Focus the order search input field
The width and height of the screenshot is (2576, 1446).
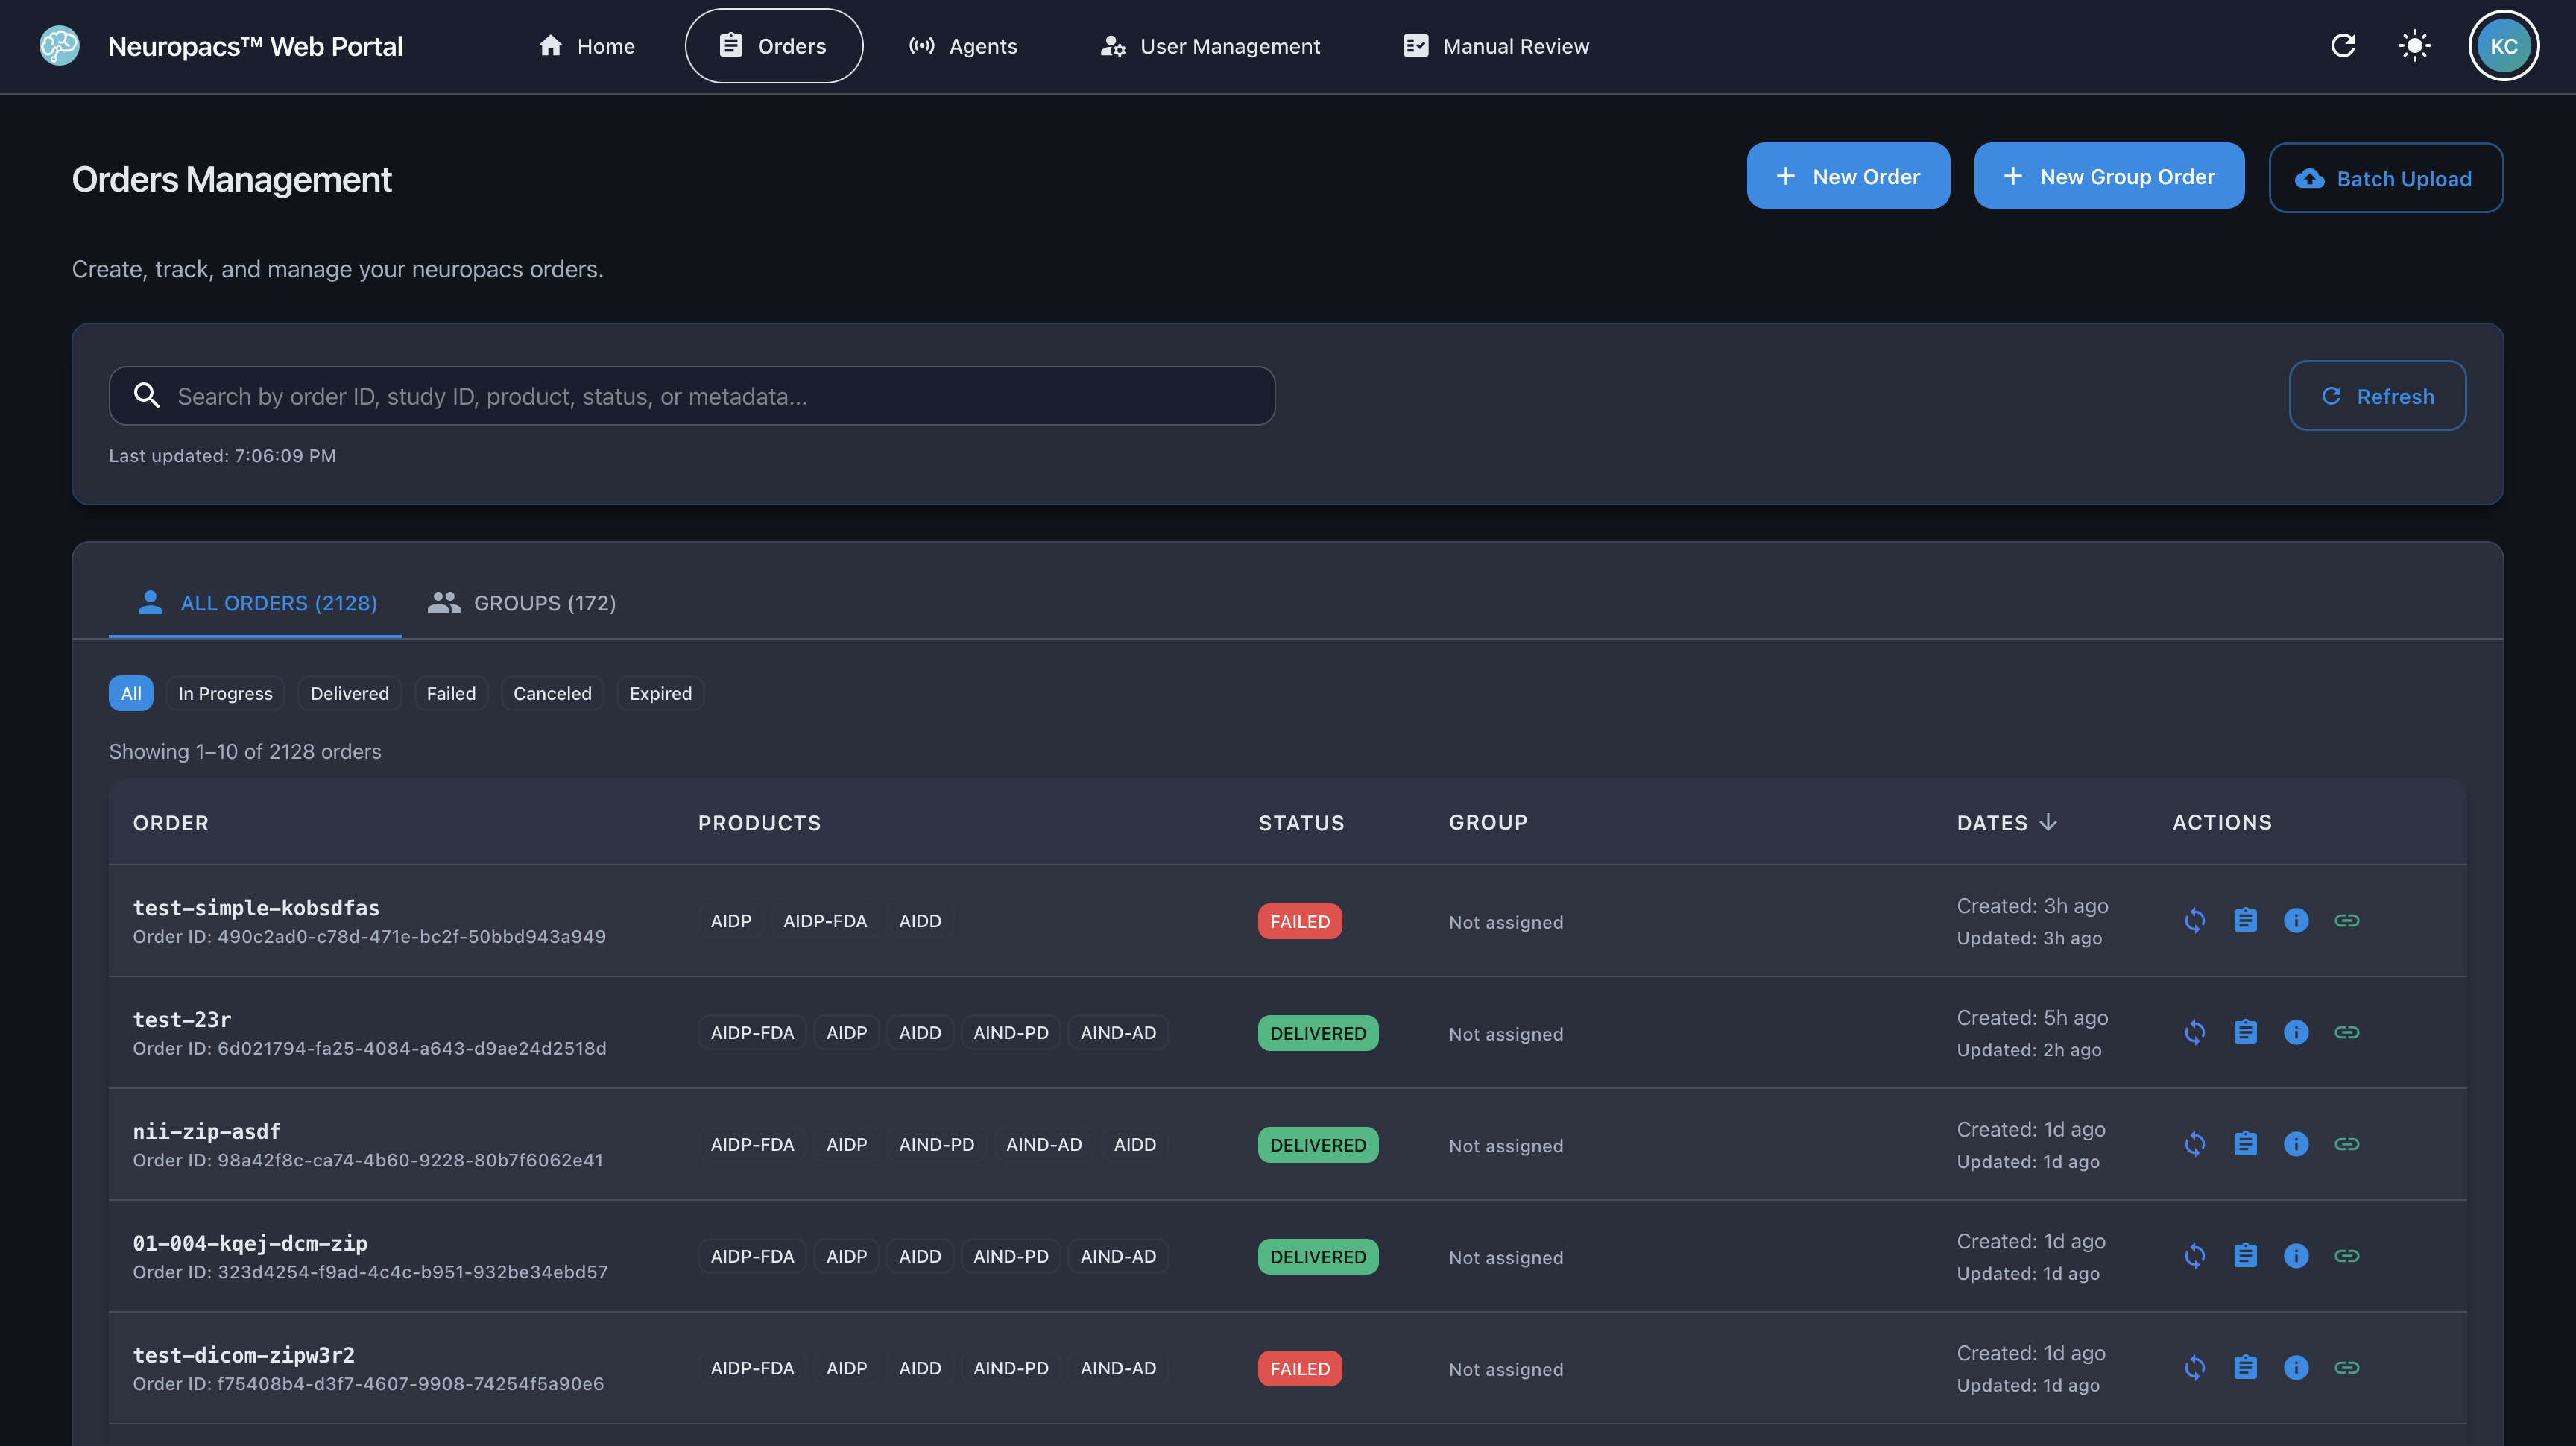coord(692,396)
